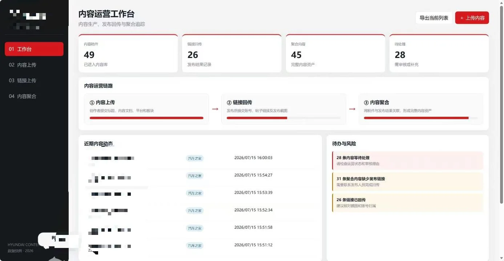Click the 待办与风险 section heading
This screenshot has height=261, width=504.
(344, 144)
